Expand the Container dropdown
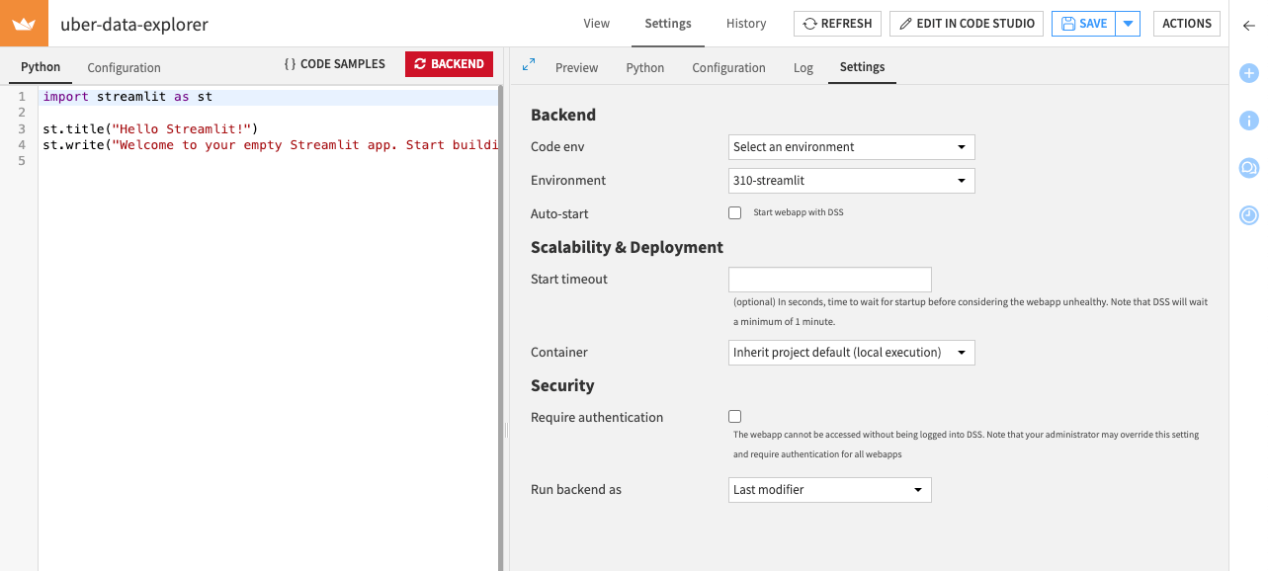1268x571 pixels. [851, 353]
